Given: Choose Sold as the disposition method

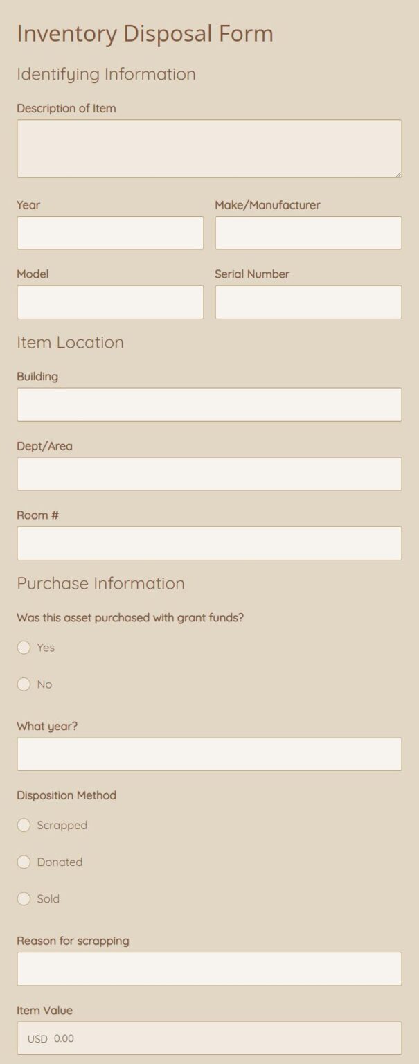Looking at the screenshot, I should click(x=23, y=898).
